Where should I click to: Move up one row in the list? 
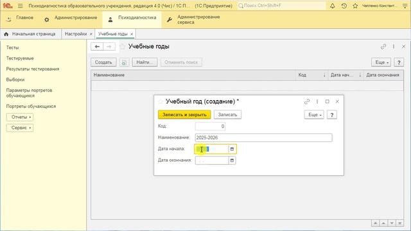pos(383,223)
